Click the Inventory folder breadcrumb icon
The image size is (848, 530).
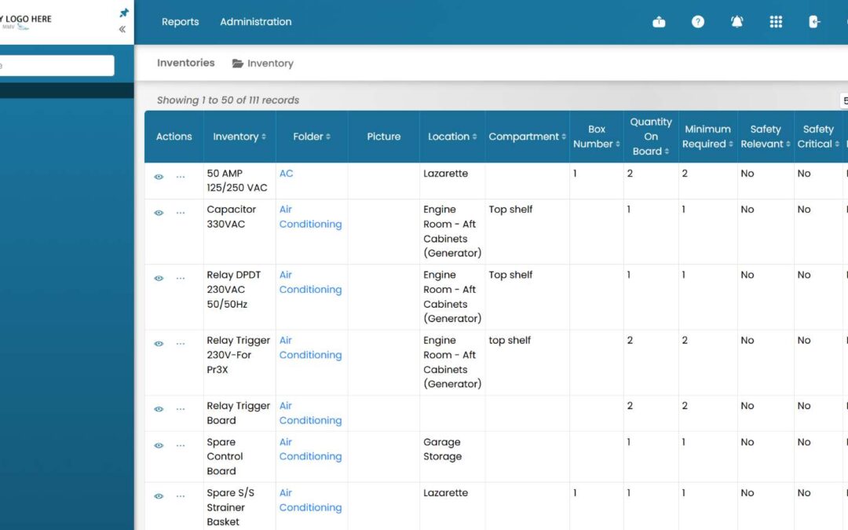coord(237,64)
